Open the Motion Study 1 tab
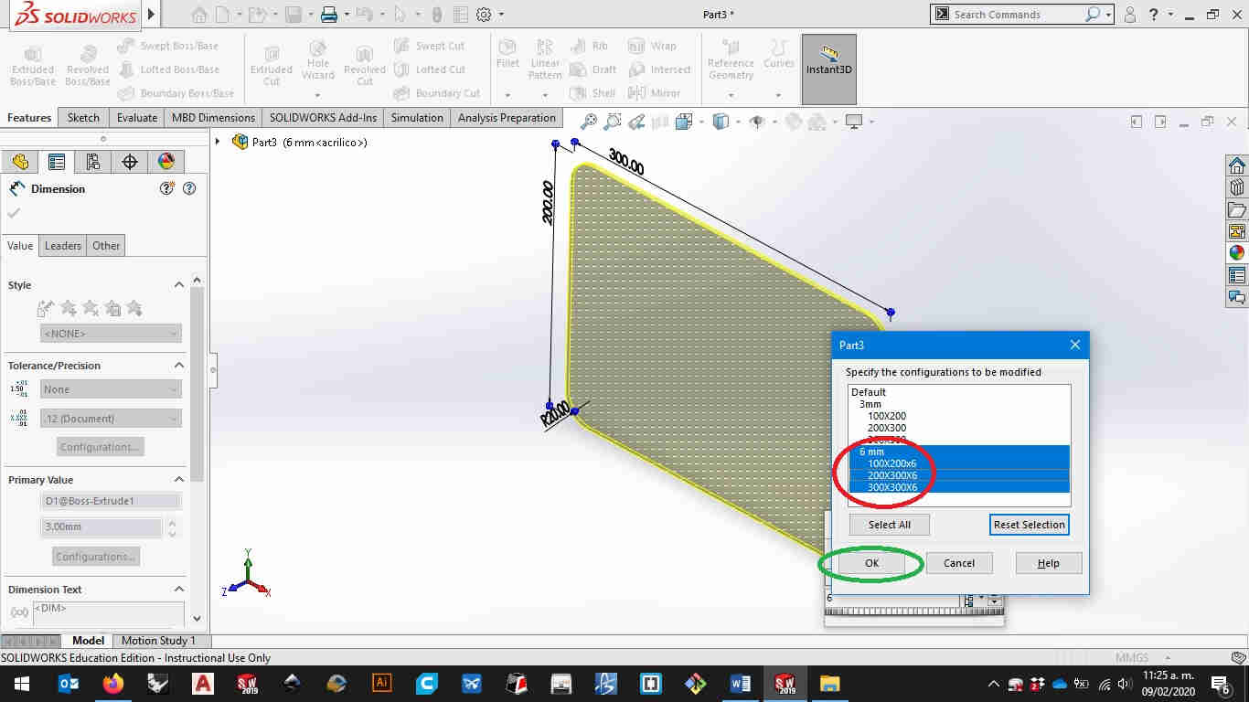Image resolution: width=1249 pixels, height=702 pixels. pyautogui.click(x=158, y=641)
